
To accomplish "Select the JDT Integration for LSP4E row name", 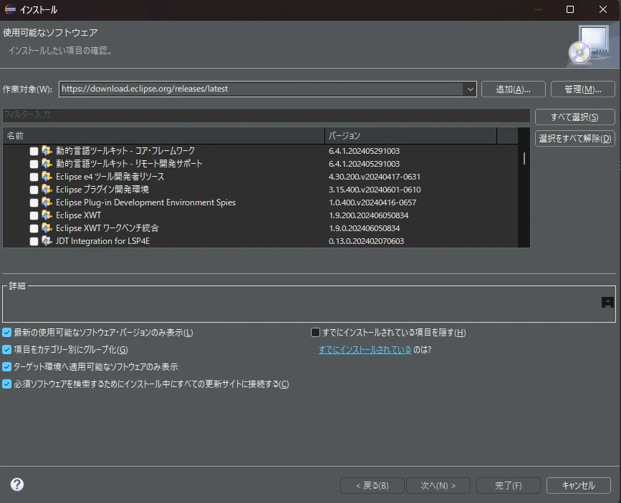I will (102, 241).
